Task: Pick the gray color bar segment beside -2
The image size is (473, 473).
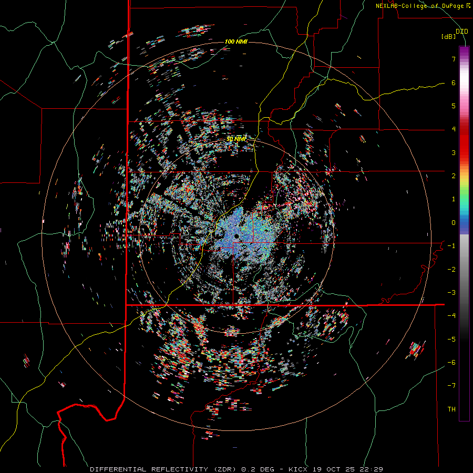Action: [464, 270]
